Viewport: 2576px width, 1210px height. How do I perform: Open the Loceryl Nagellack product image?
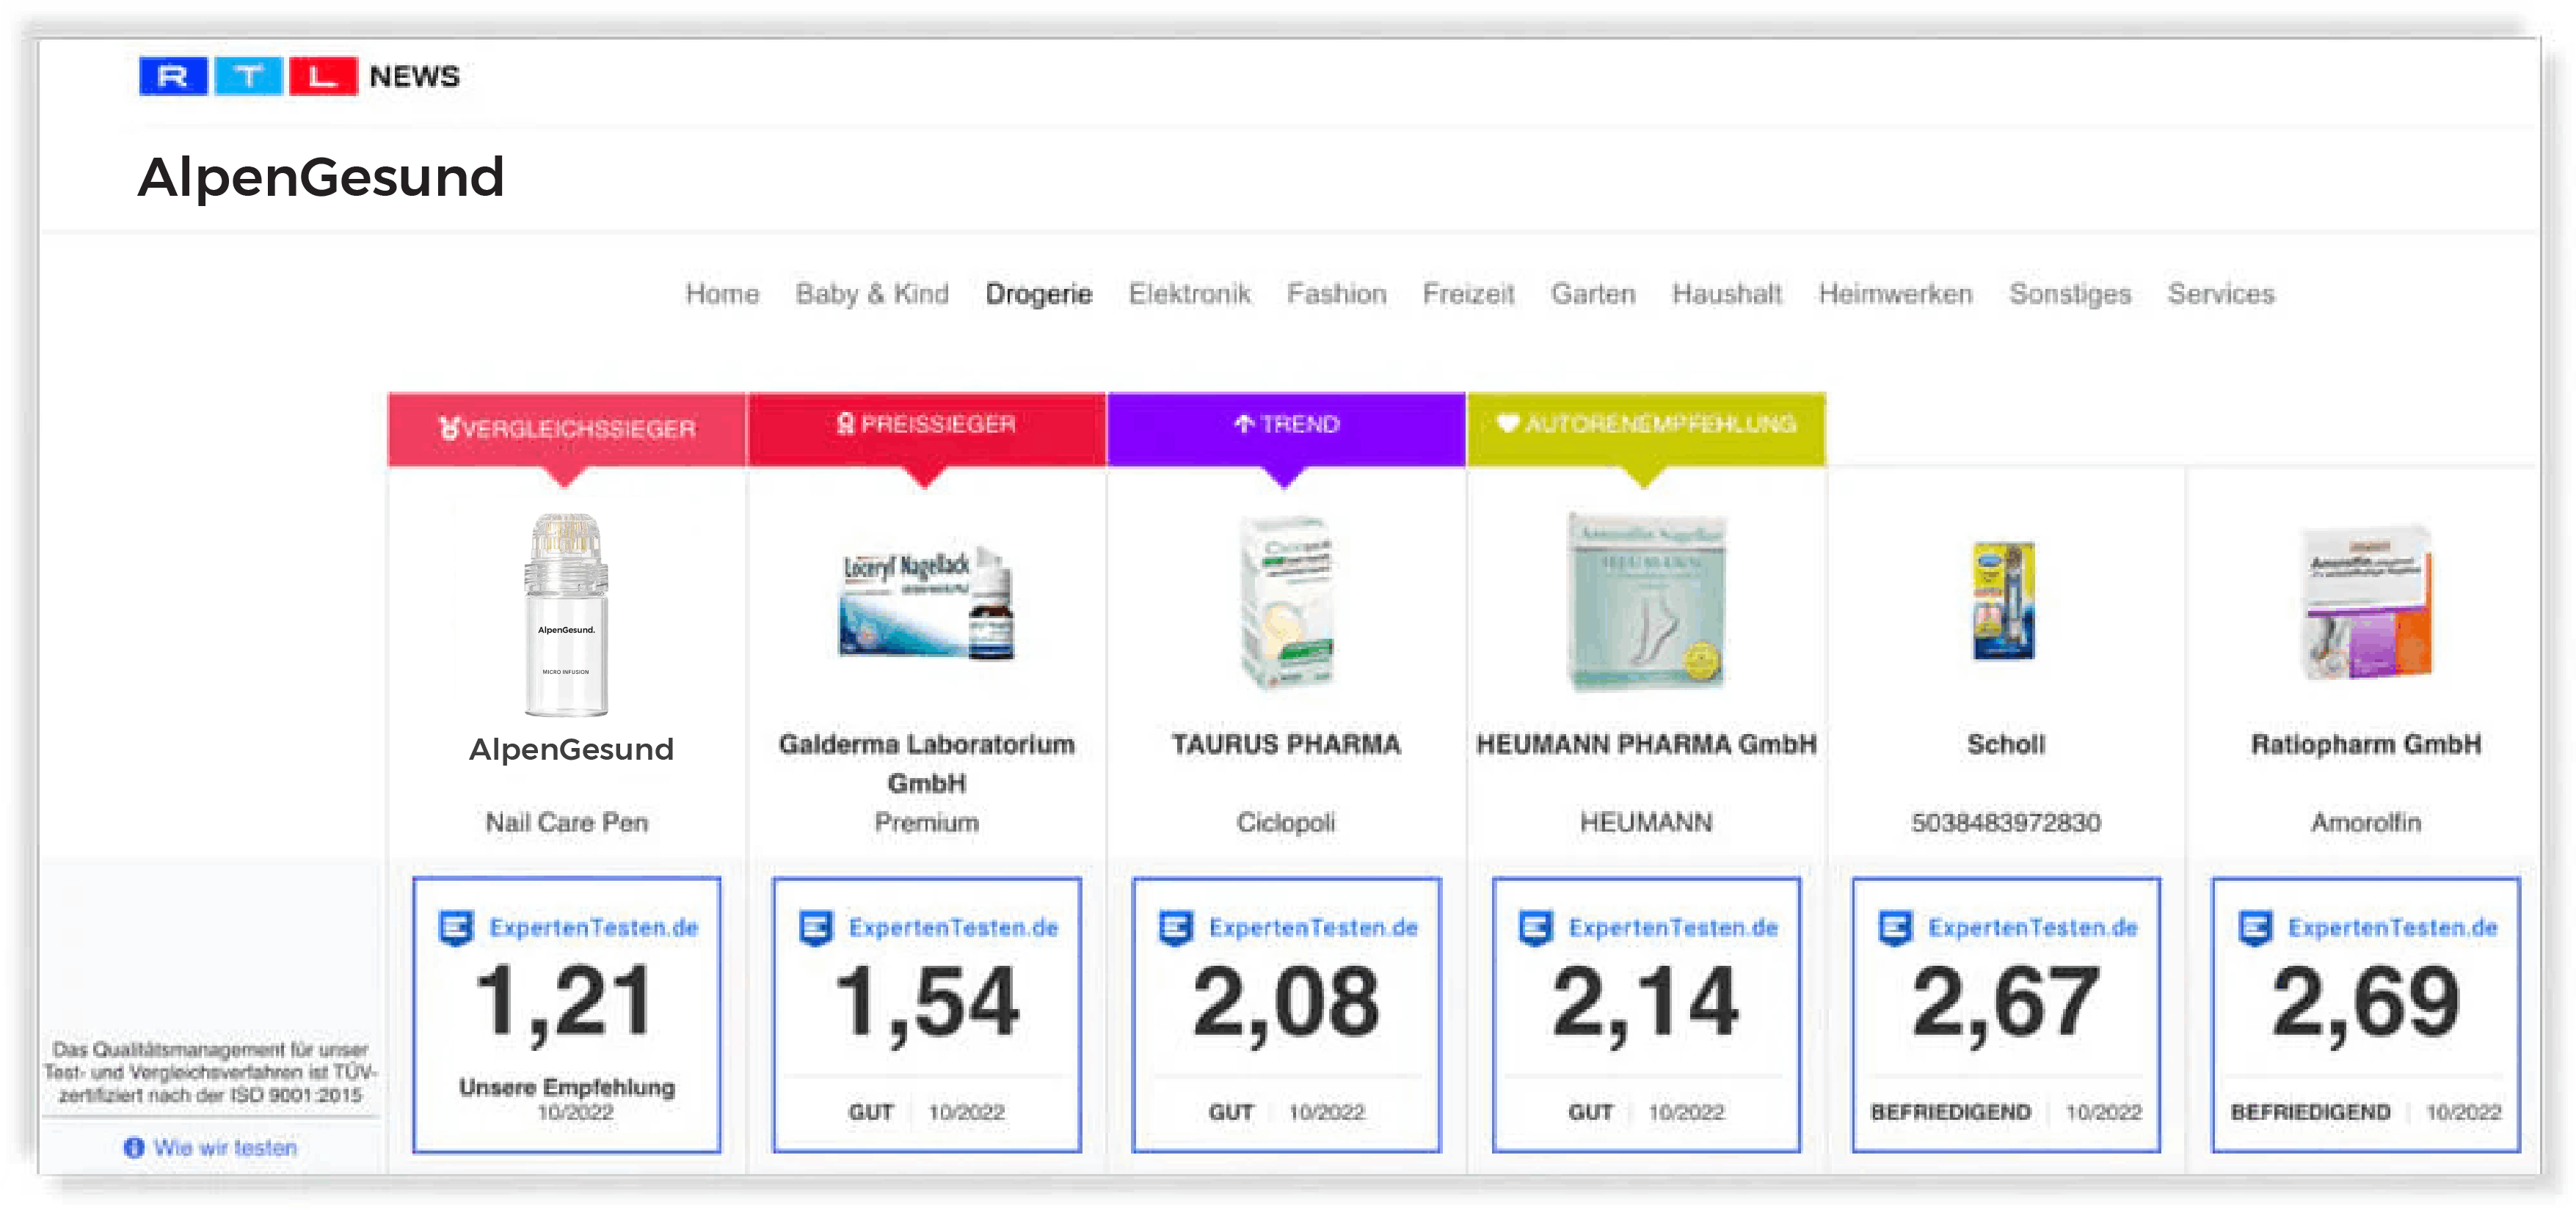point(926,604)
